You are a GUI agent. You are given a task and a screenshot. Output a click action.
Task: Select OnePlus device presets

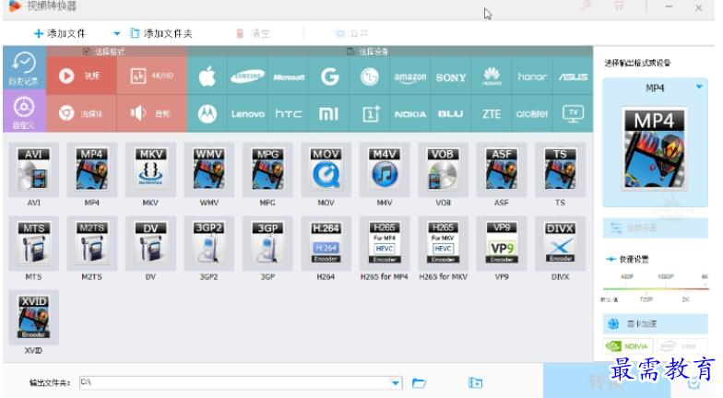pyautogui.click(x=370, y=113)
